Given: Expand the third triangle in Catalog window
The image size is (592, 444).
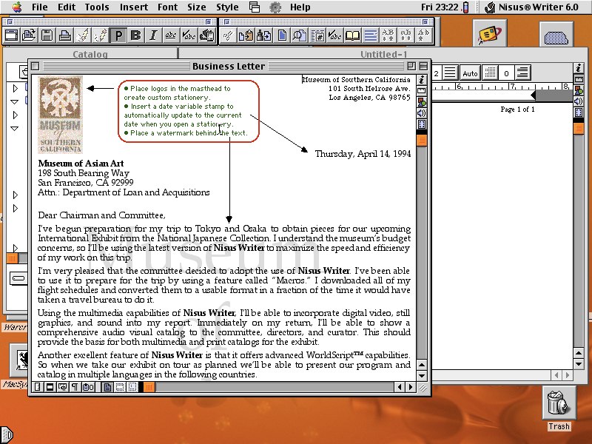Looking at the screenshot, I should click(x=15, y=115).
